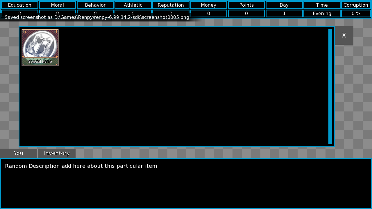Click the Random Description text area

coord(81,166)
